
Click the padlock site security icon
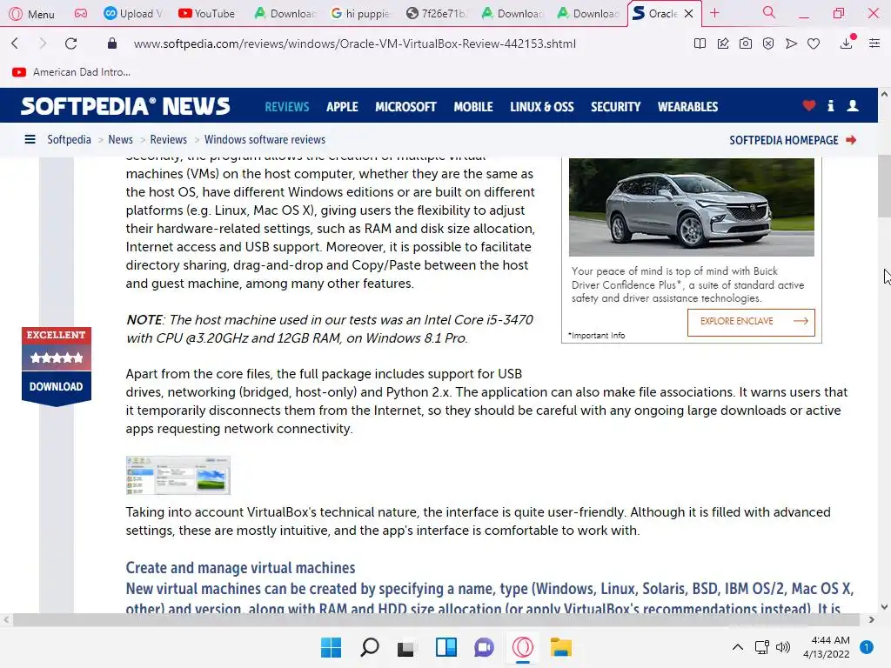click(112, 43)
